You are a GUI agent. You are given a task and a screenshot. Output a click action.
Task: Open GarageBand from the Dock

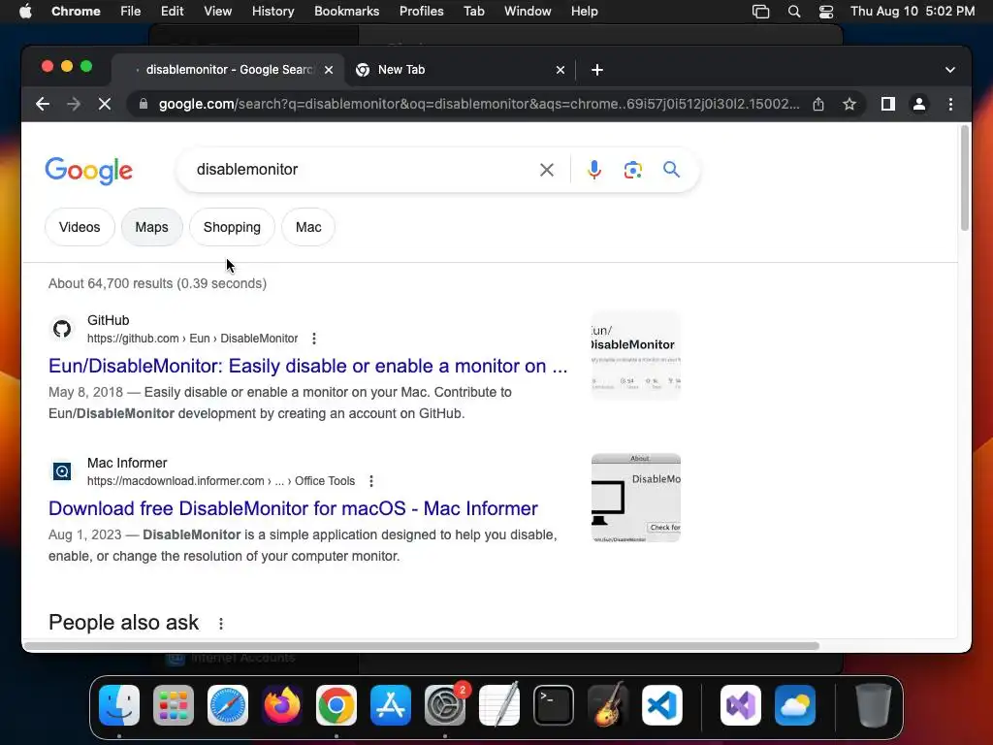(608, 705)
